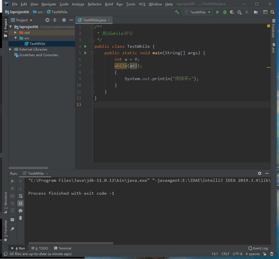The height and width of the screenshot is (259, 279).
Task: Close the TestWhile.java editor tab
Action: [109, 20]
